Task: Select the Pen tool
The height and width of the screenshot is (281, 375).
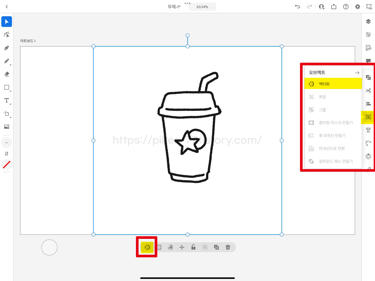Action: tap(7, 48)
